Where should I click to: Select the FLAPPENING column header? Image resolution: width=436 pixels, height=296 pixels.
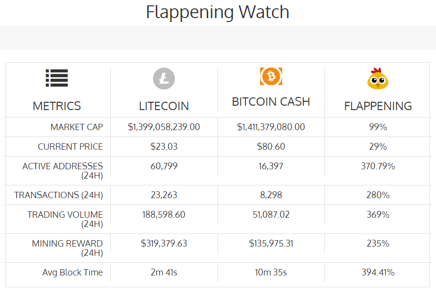tap(378, 106)
